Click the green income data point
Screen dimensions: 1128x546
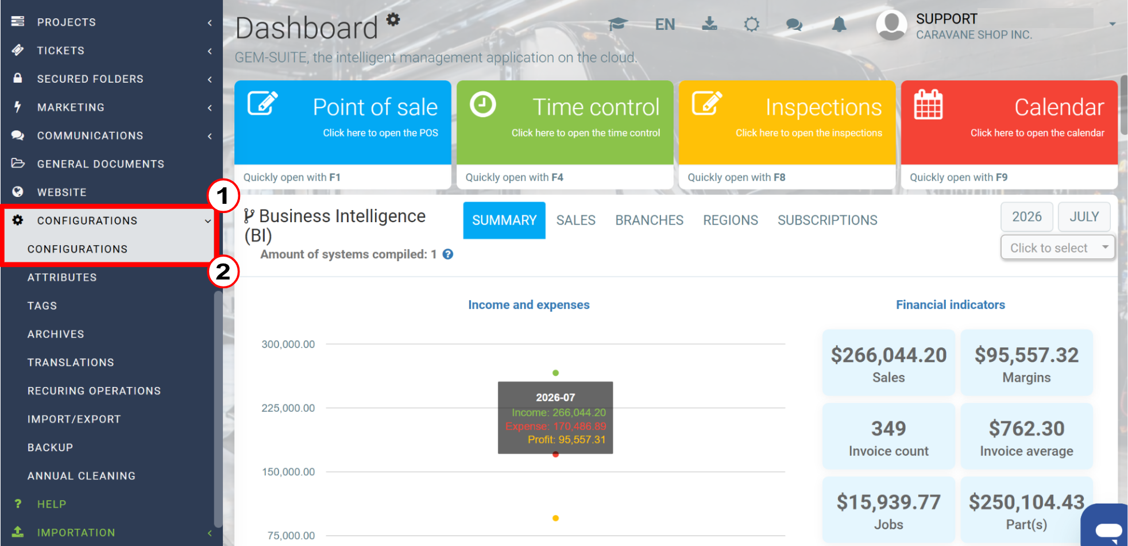(555, 373)
